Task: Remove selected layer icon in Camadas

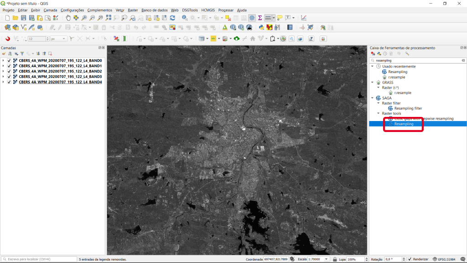Action: [x=50, y=54]
